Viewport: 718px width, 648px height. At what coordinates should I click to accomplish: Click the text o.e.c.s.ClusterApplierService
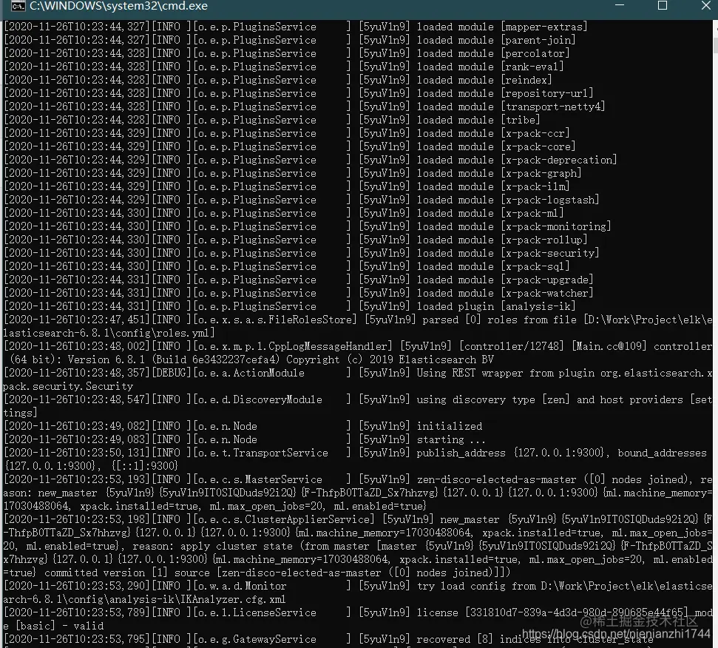pyautogui.click(x=283, y=519)
